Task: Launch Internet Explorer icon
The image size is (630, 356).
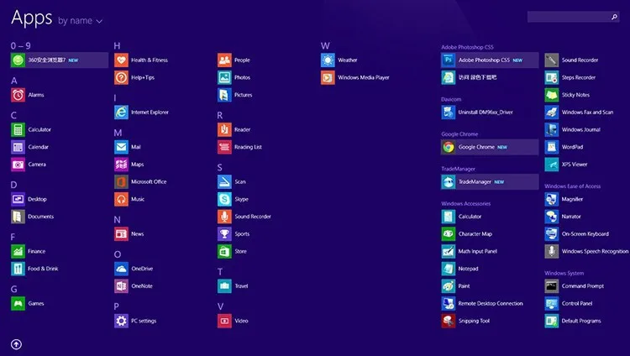Action: [x=121, y=113]
